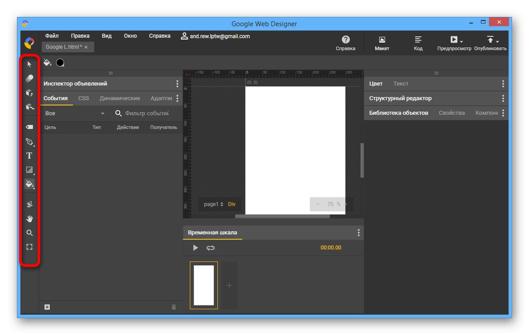Switch to Код code view
Screen dimensions: 529x335
point(418,43)
